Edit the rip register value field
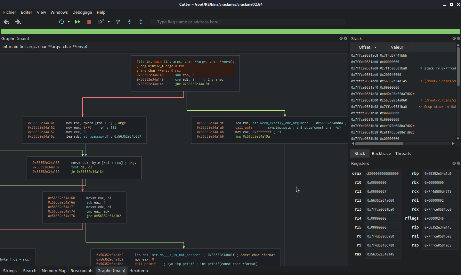This screenshot has height=275, width=461. tap(440, 227)
